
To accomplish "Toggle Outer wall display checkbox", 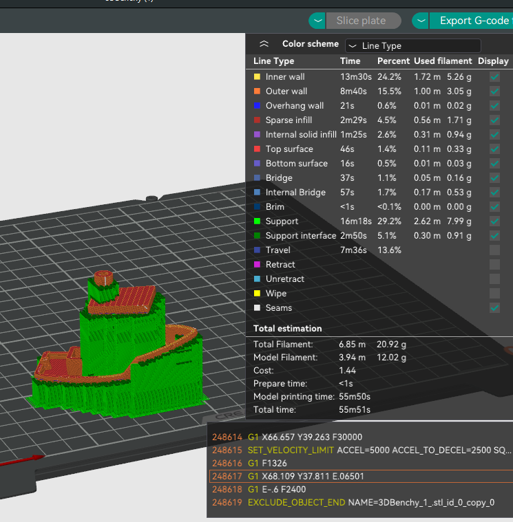I will coord(494,91).
